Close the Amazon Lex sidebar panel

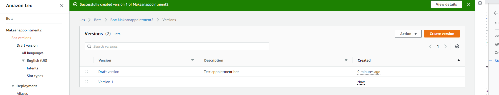click(62, 6)
